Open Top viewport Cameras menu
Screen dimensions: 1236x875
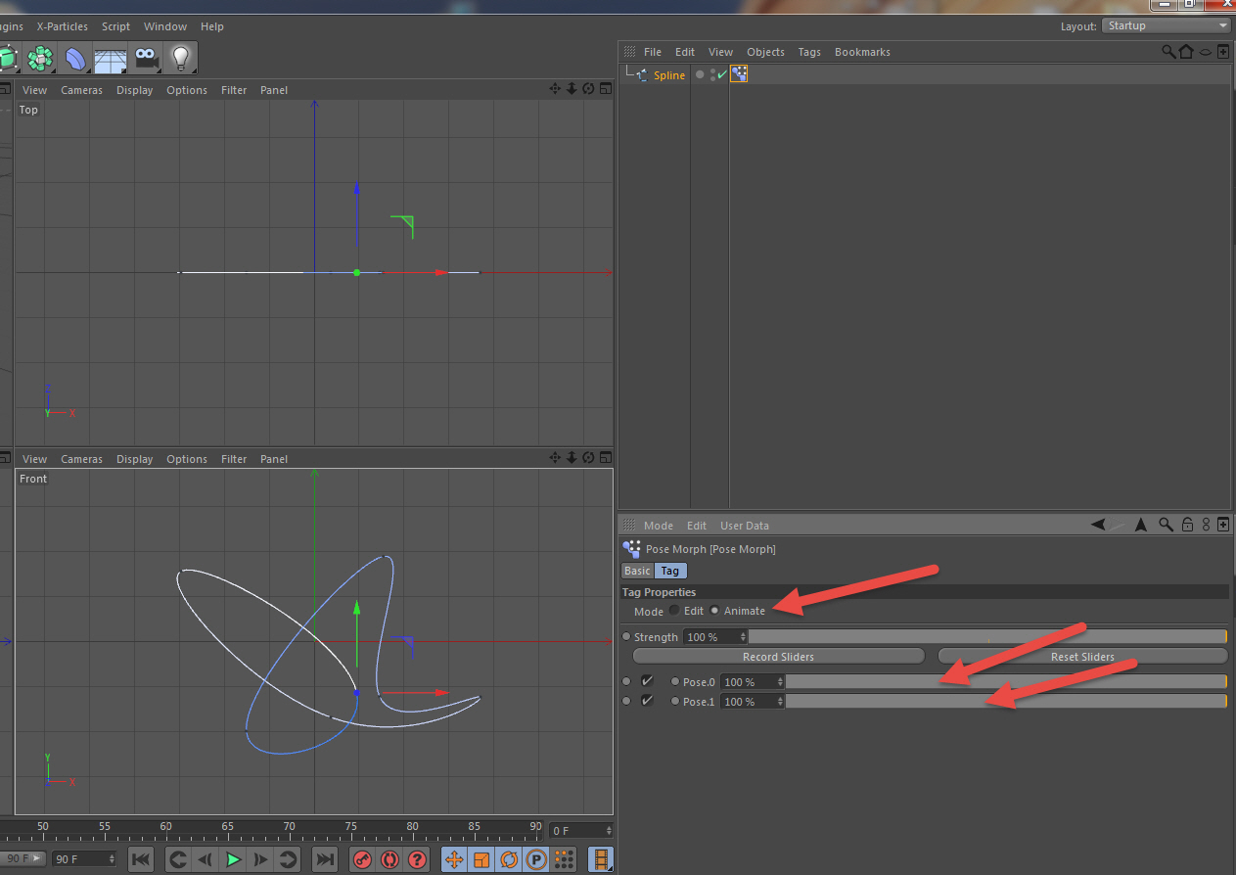(x=81, y=90)
